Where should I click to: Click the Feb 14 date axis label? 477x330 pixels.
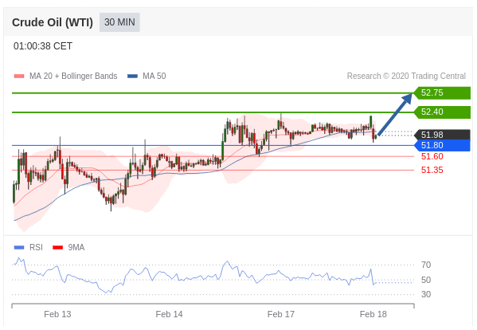[x=169, y=314]
